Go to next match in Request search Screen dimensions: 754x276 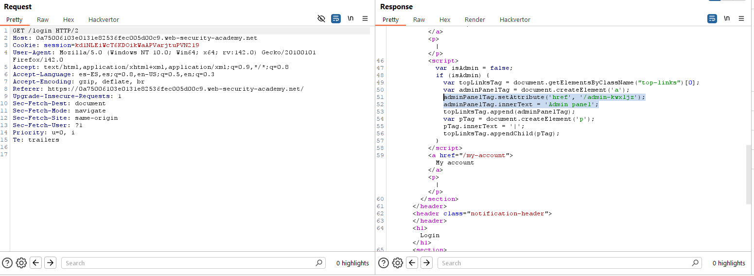click(50, 263)
